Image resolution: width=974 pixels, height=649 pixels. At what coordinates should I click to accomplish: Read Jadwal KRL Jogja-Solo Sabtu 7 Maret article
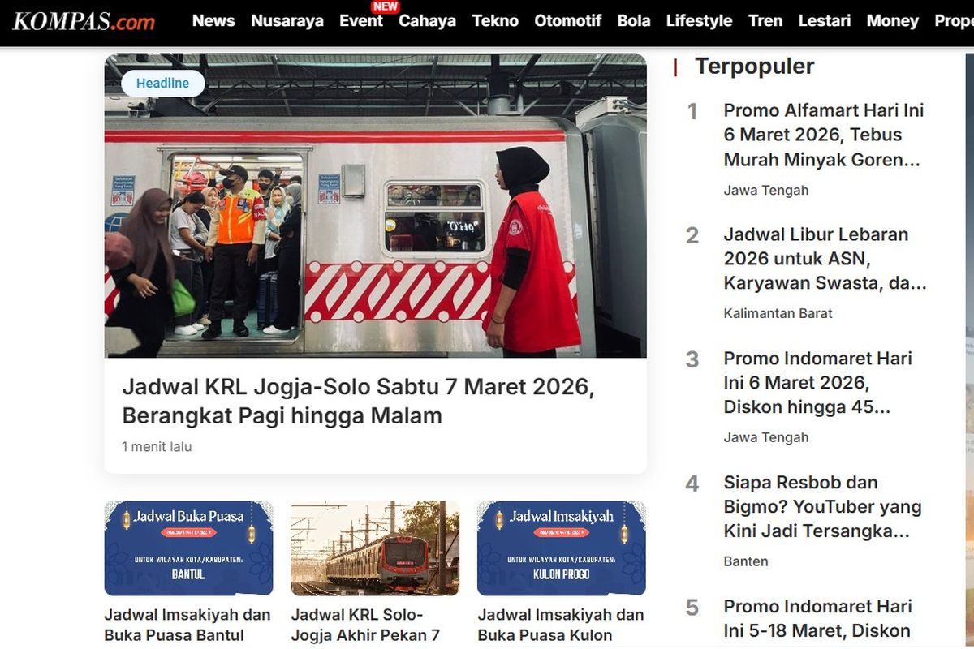click(x=358, y=401)
